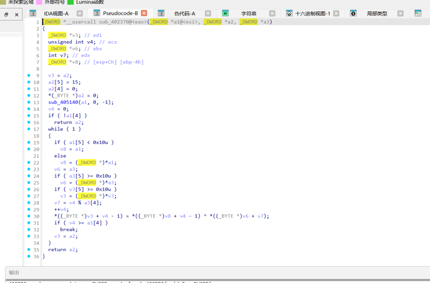The width and height of the screenshot is (430, 283).
Task: Close the Pseudocode-B tab
Action: click(144, 13)
